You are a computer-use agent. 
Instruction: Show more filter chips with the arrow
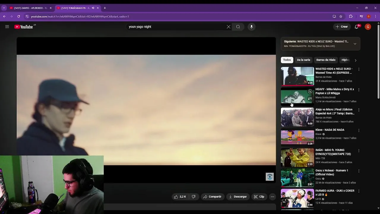(355, 60)
